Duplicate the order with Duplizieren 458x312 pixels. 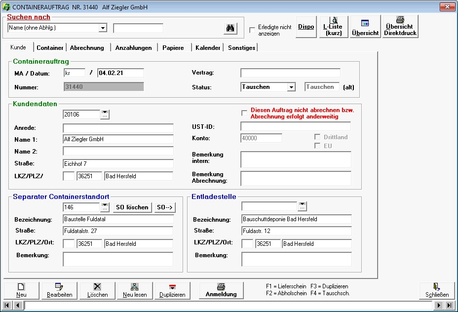coord(172,290)
